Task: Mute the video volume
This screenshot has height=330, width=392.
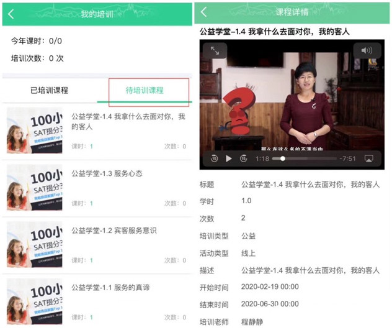Action: (367, 51)
